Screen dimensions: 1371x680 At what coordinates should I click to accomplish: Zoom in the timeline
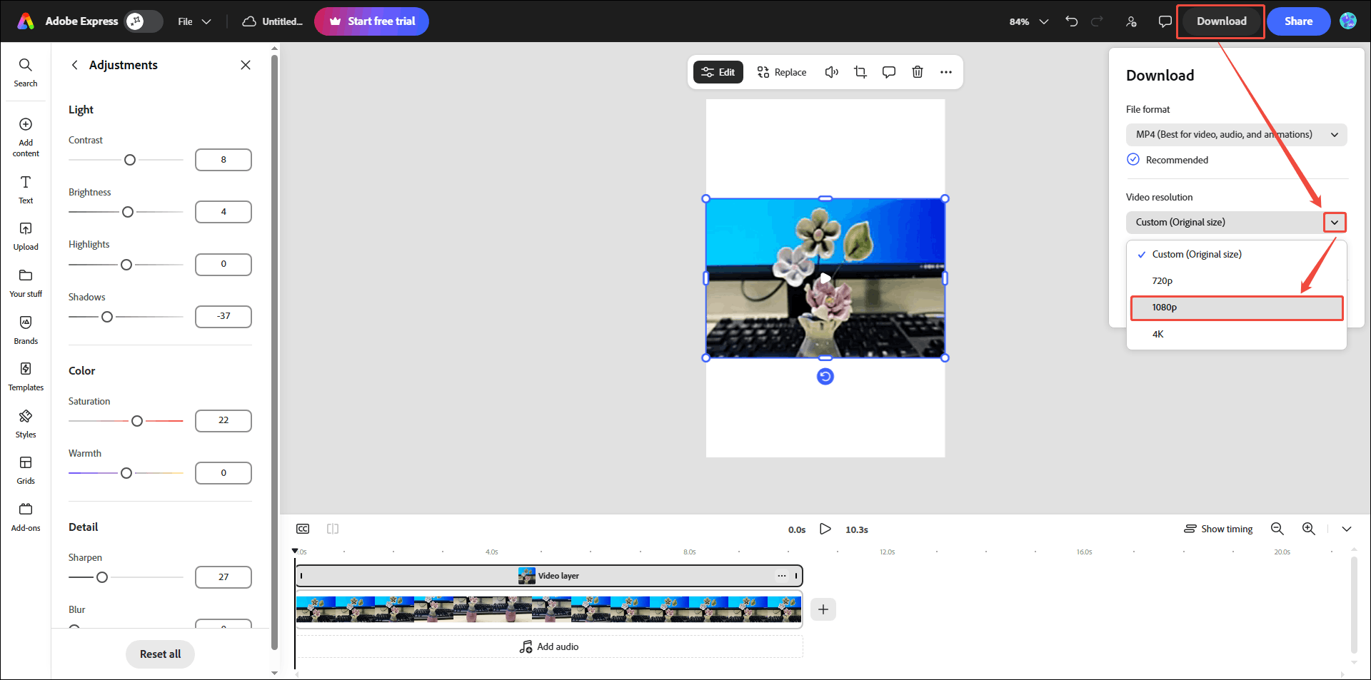pos(1309,529)
